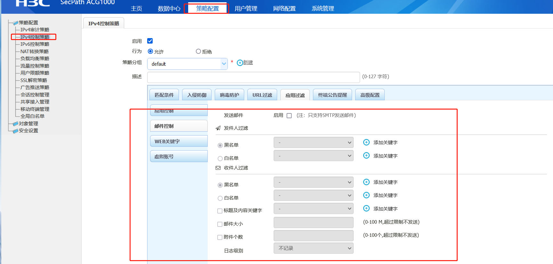
Task: Enable the 发送邮件 checkbox
Action: point(289,116)
